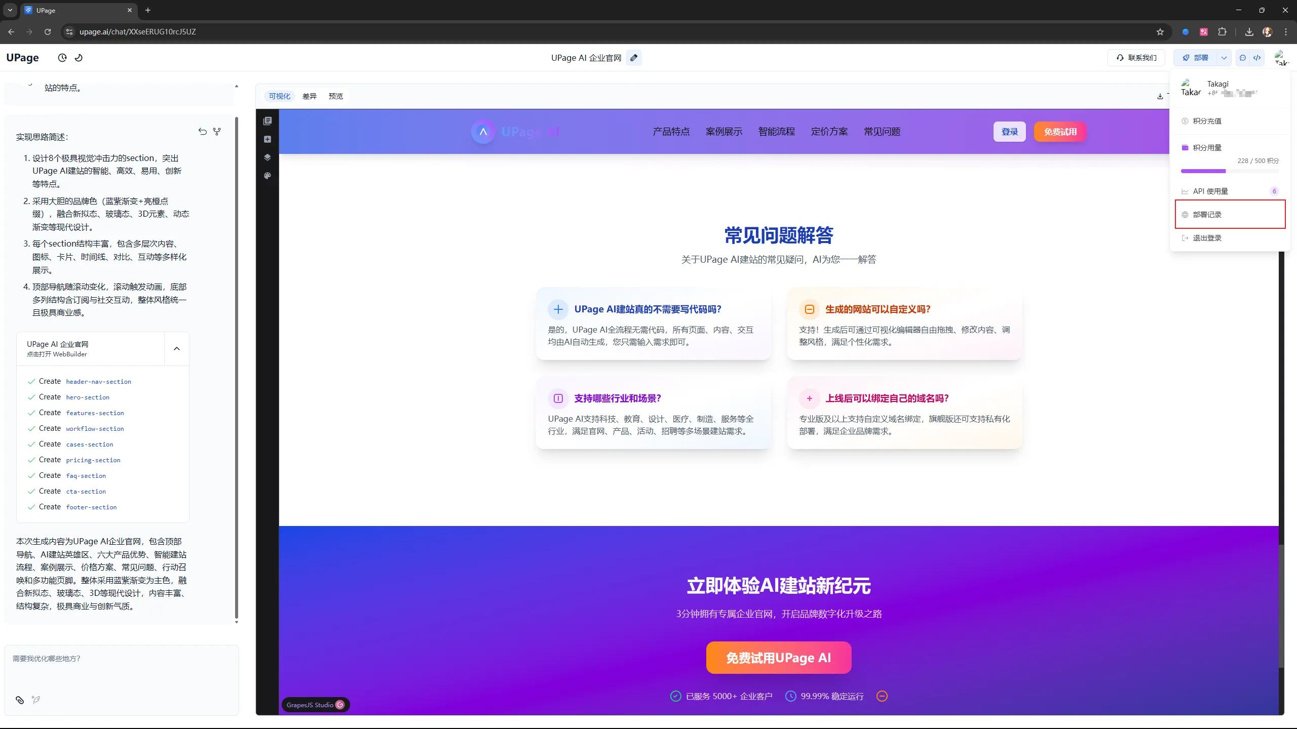This screenshot has width=1297, height=729.
Task: Open 部署记录 in the user menu
Action: pyautogui.click(x=1230, y=215)
